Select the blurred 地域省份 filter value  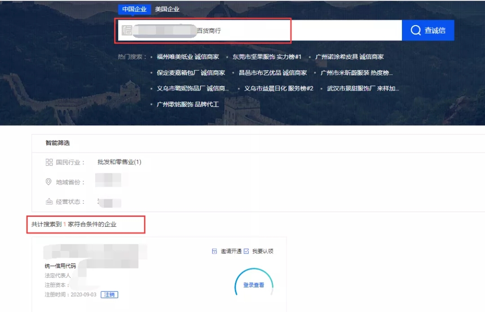tap(108, 180)
